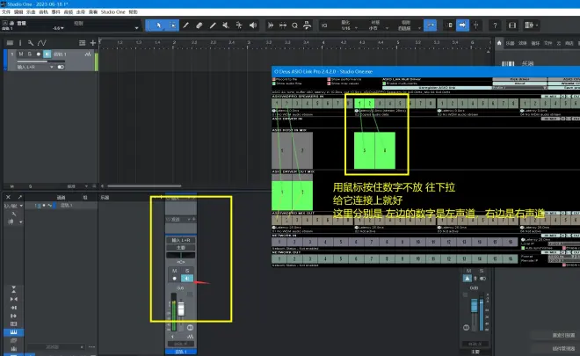Toggle the stereo switch on track 1

(x=61, y=67)
